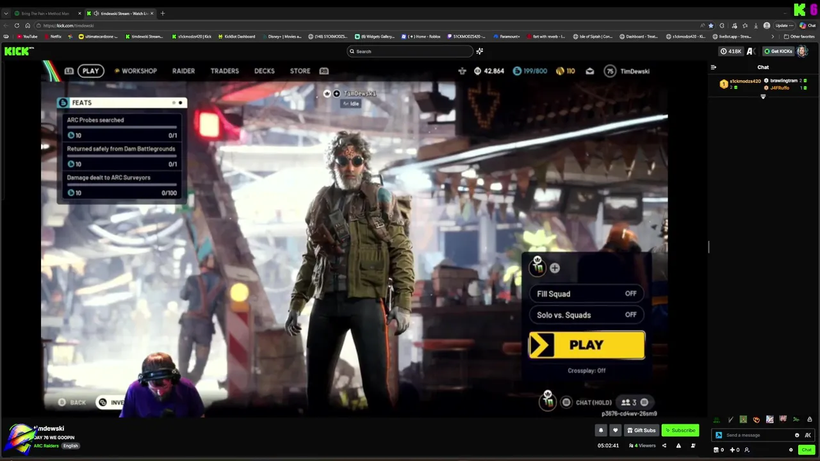
Task: Open chat settings gear icon
Action: point(791,450)
